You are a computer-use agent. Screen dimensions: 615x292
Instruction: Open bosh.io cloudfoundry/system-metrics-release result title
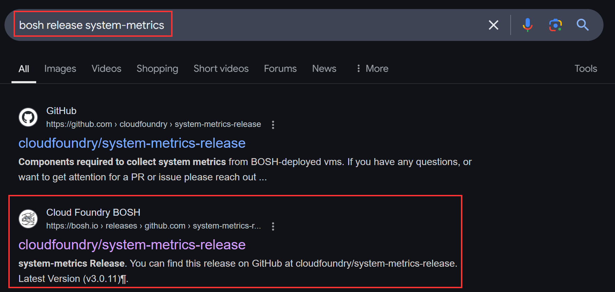[x=132, y=245]
